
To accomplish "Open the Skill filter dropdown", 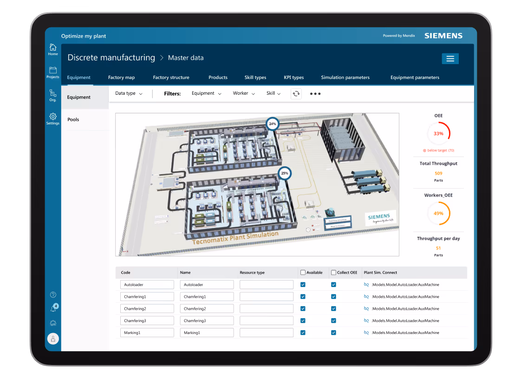I will (274, 93).
